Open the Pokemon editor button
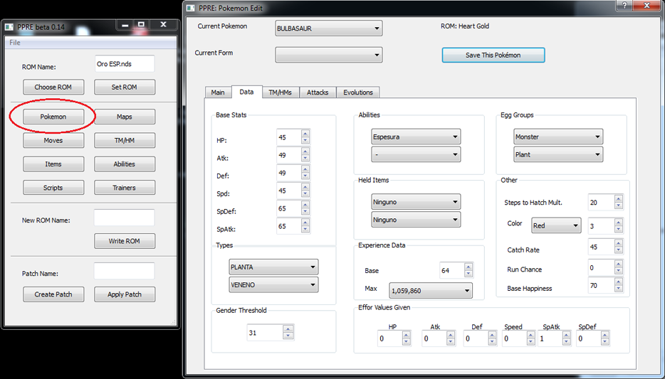The image size is (665, 379). point(53,117)
